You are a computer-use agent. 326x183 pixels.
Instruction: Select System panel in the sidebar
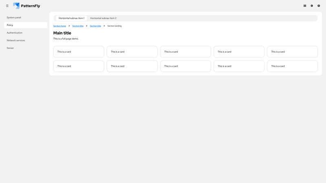pyautogui.click(x=14, y=17)
